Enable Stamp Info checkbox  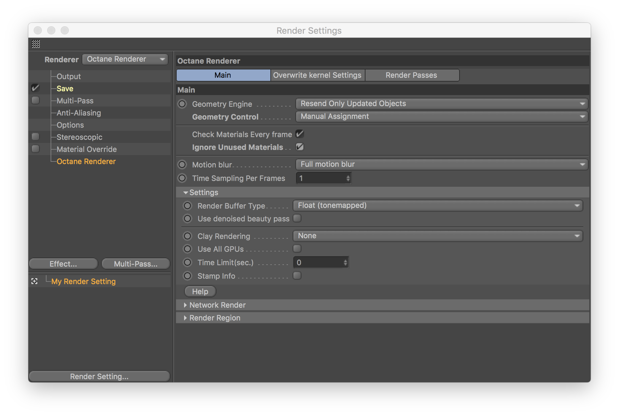pyautogui.click(x=297, y=275)
